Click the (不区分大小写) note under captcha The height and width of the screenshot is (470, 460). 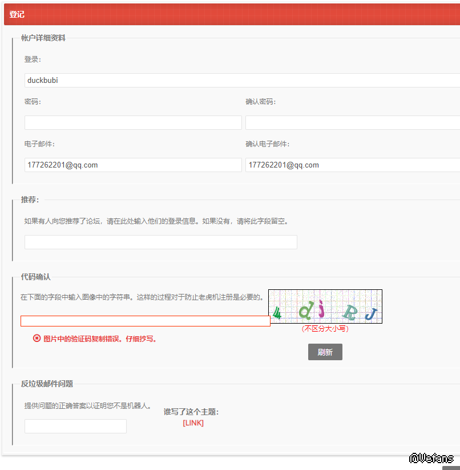coord(325,329)
